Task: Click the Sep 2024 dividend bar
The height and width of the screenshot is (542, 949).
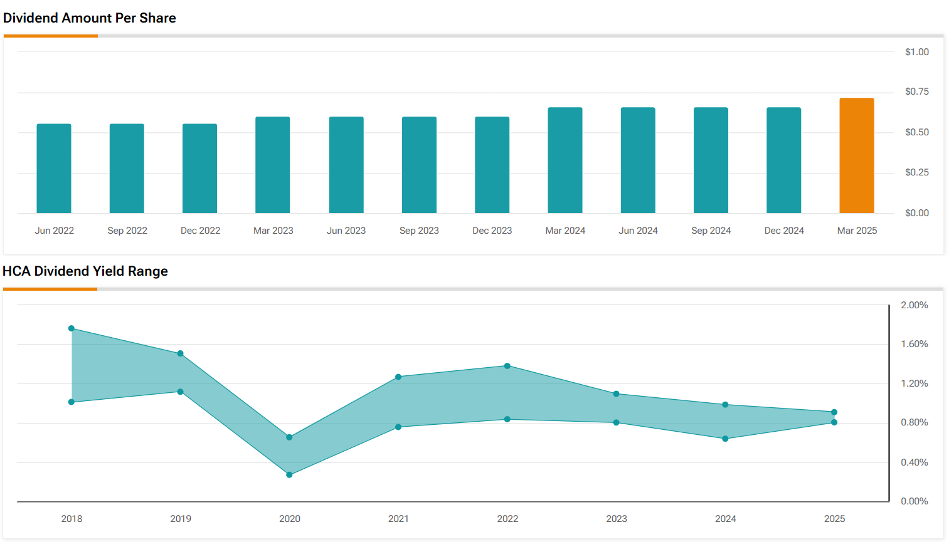Action: (711, 160)
